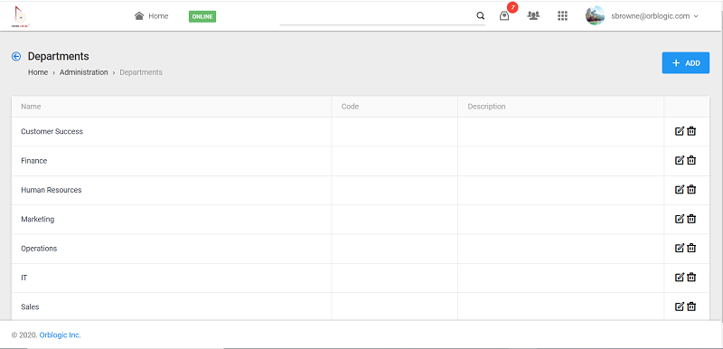Edit the IT department

click(x=680, y=277)
